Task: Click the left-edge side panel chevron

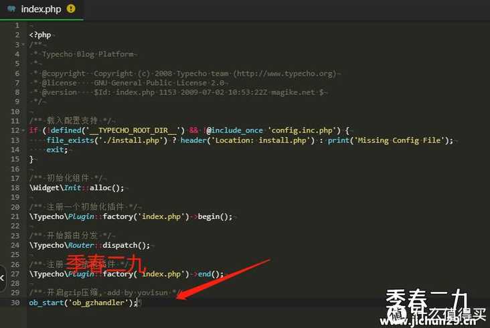Action: [x=2, y=278]
